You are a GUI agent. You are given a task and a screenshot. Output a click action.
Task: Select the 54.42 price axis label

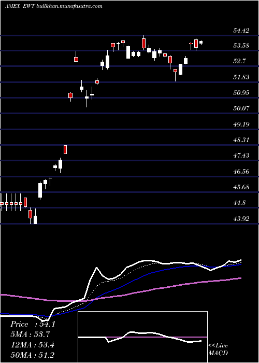tap(241, 30)
